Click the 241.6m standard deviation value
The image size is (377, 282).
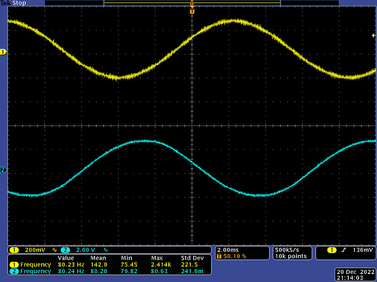[192, 271]
